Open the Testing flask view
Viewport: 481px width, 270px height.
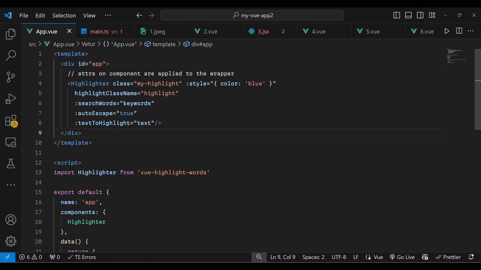coord(11,163)
